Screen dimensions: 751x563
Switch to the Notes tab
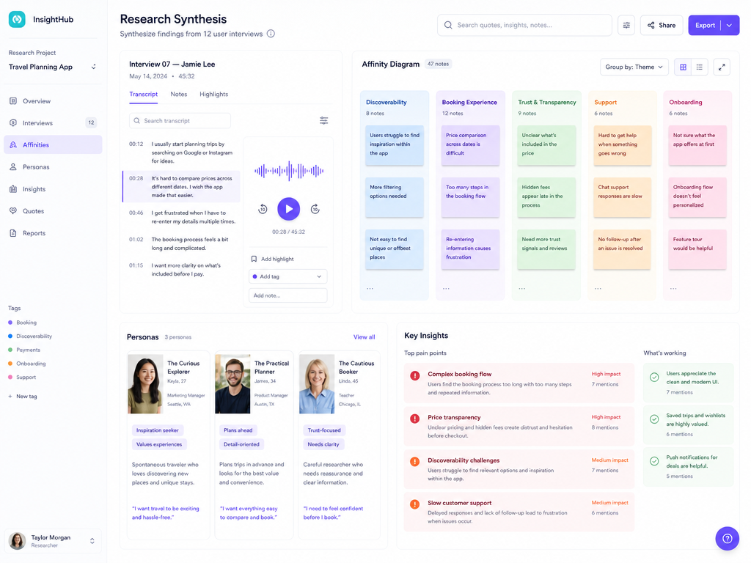pyautogui.click(x=179, y=95)
